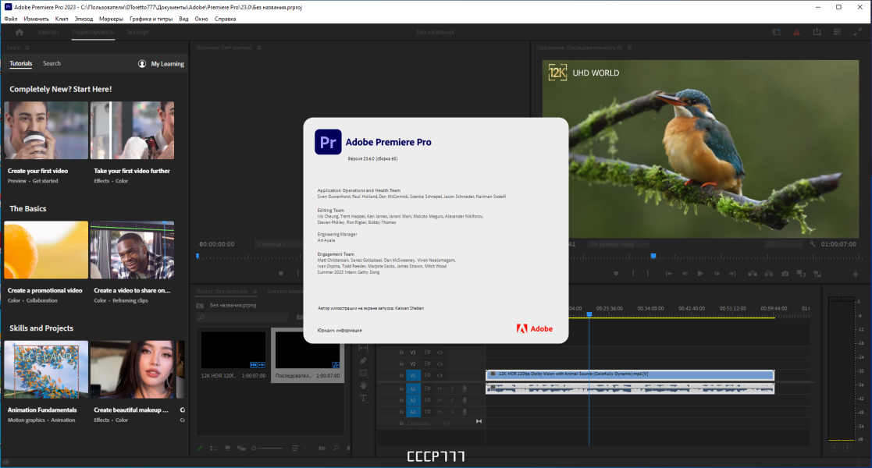This screenshot has height=468, width=872.
Task: Open the Project panel menu
Action: tap(255, 291)
